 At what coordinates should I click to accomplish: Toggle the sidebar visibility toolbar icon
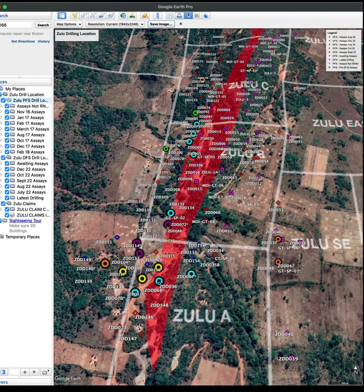pos(62,15)
